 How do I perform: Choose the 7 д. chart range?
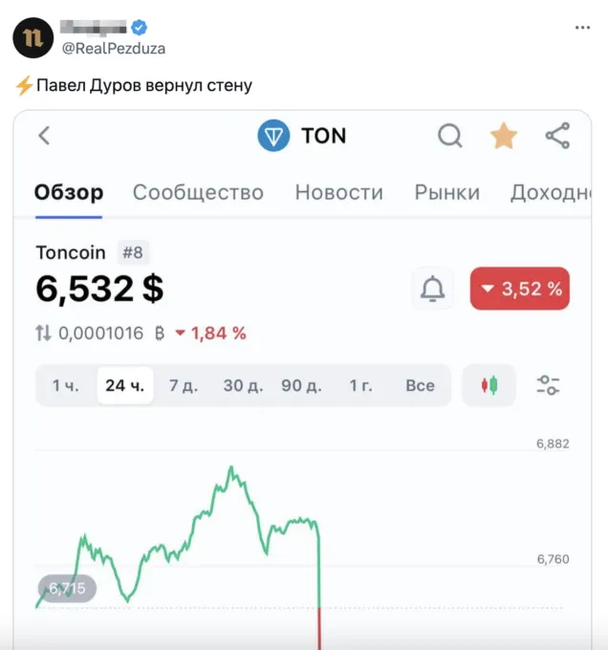(x=183, y=385)
